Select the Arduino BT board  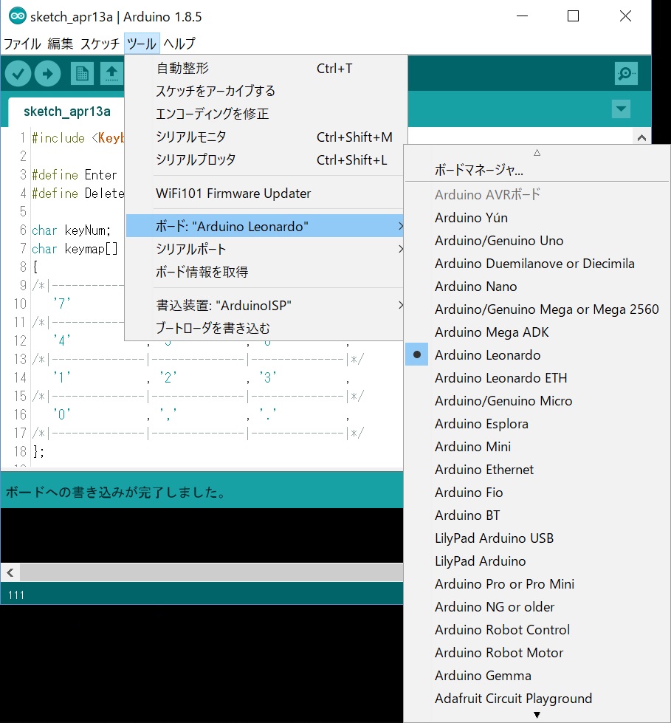537,515
